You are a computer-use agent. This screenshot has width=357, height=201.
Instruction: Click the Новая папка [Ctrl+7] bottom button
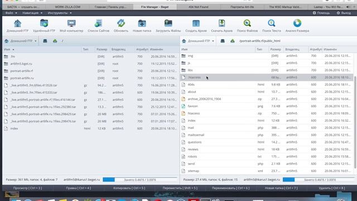[281, 188]
